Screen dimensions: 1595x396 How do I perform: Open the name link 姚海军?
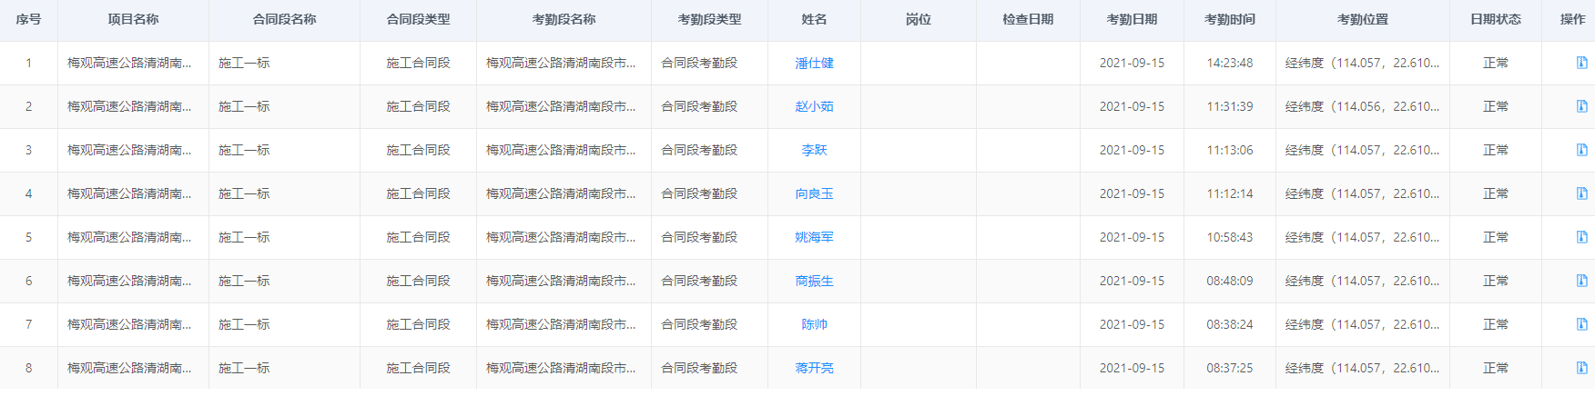point(814,237)
